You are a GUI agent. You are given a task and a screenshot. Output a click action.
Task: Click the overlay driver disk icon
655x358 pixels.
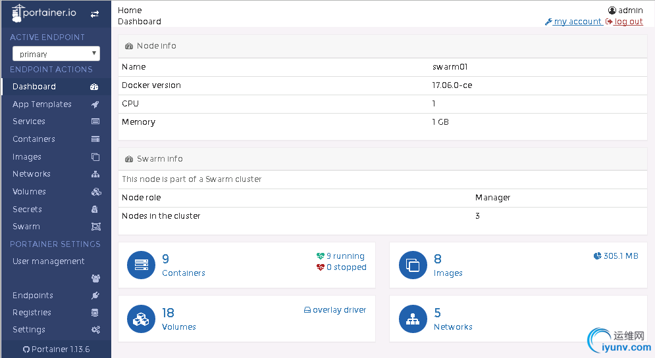pos(307,310)
